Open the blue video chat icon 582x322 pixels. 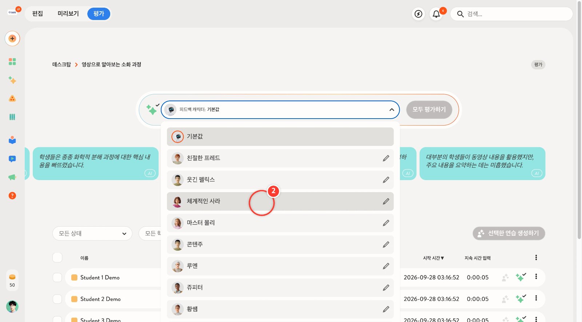pos(12,159)
